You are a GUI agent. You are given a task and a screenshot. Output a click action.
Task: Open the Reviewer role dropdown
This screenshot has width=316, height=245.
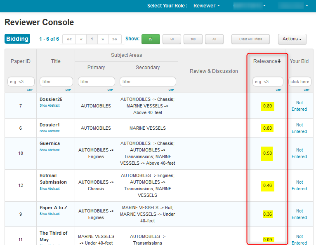pos(207,6)
